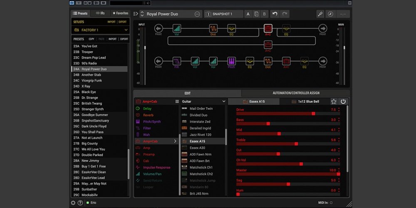Click the Filt filter block icon

pyautogui.click(x=176, y=61)
